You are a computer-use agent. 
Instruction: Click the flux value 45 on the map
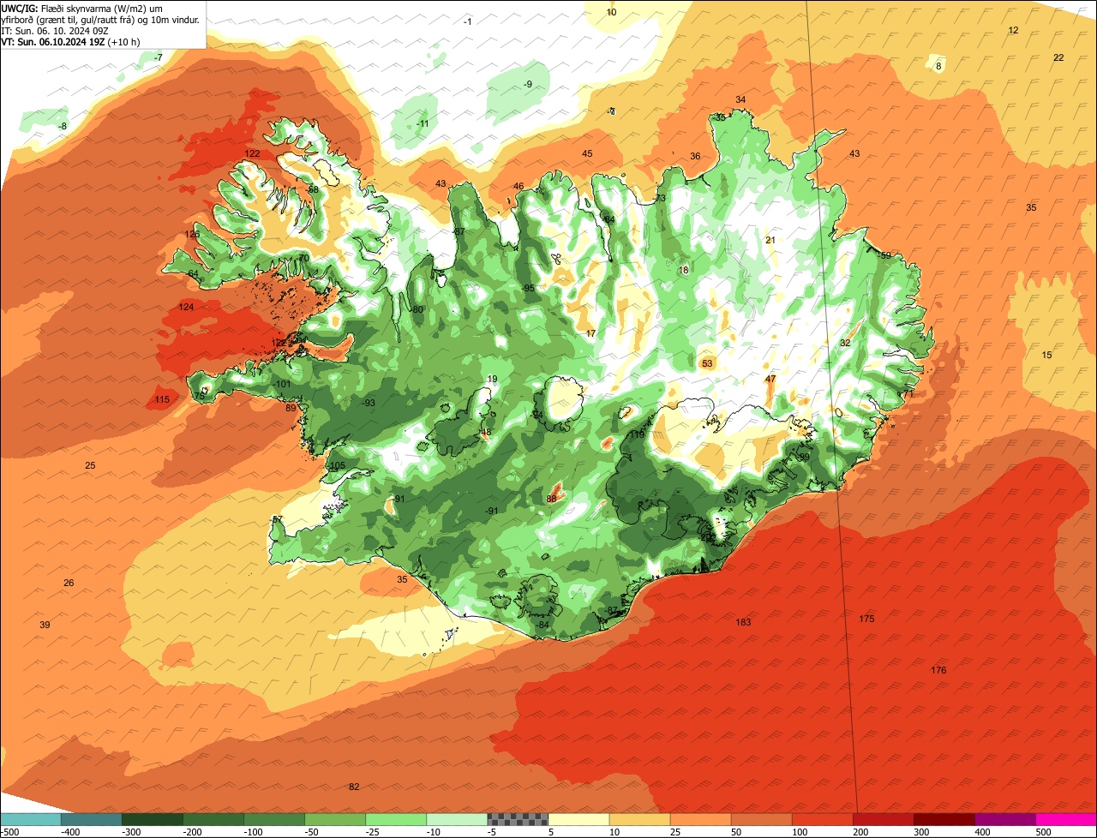[x=587, y=153]
